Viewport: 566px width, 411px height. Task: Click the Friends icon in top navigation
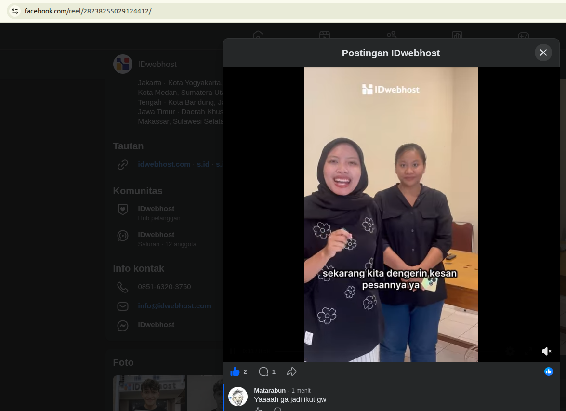tap(391, 36)
